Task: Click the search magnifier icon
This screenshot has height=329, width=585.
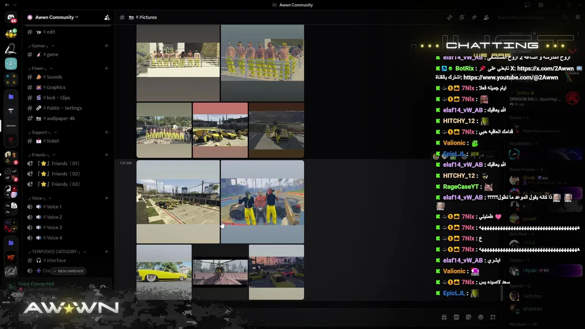Action: [565, 17]
